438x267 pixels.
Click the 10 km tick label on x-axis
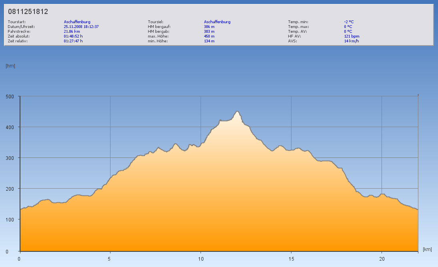pyautogui.click(x=201, y=259)
